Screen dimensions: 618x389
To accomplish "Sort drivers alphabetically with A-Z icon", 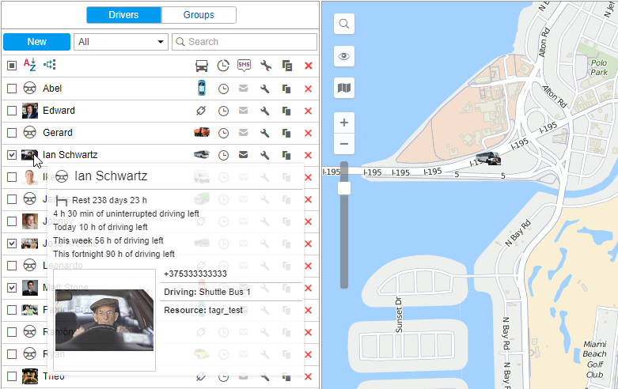I will tap(29, 65).
